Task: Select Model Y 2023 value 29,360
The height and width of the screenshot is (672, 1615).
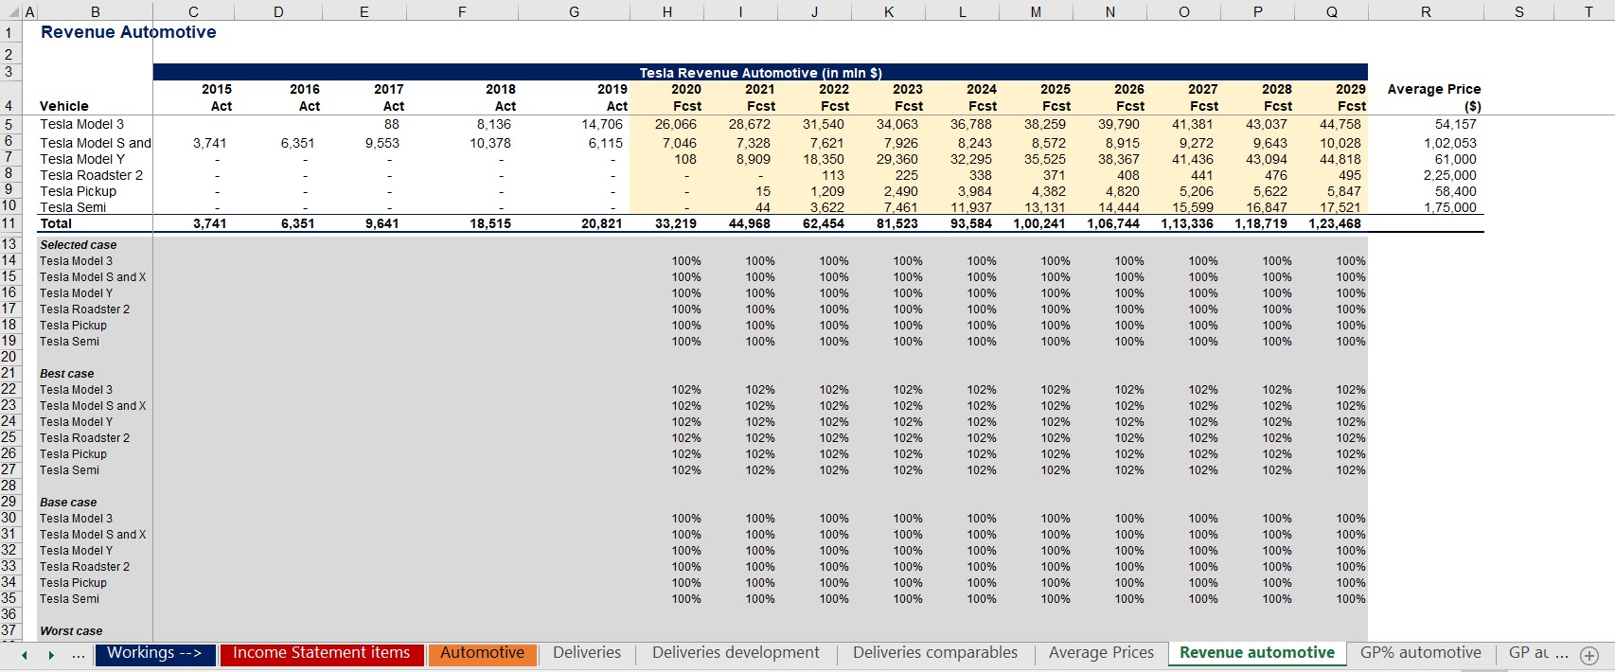Action: point(896,159)
